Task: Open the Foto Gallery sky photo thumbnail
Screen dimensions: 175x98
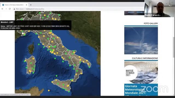Action: (x=141, y=41)
